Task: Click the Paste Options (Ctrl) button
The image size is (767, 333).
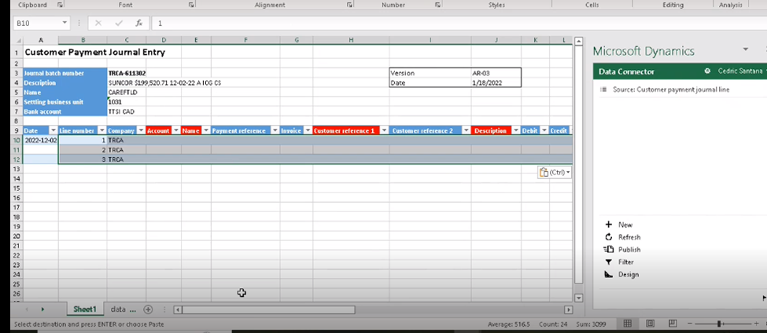Action: (555, 172)
